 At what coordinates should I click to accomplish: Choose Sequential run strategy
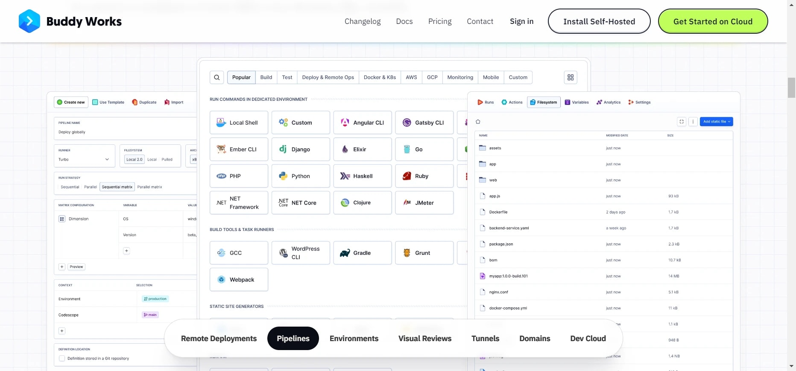pyautogui.click(x=70, y=187)
